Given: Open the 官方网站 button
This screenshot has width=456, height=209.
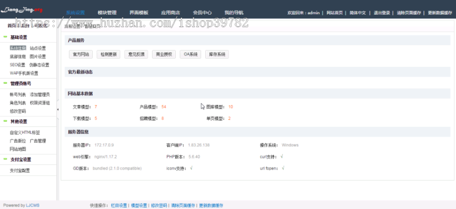Looking at the screenshot, I should (81, 54).
